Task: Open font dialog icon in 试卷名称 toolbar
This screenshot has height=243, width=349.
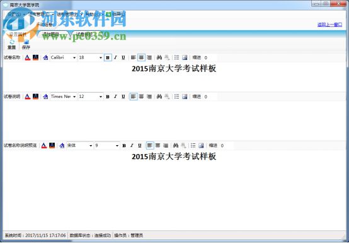Action: [45, 57]
